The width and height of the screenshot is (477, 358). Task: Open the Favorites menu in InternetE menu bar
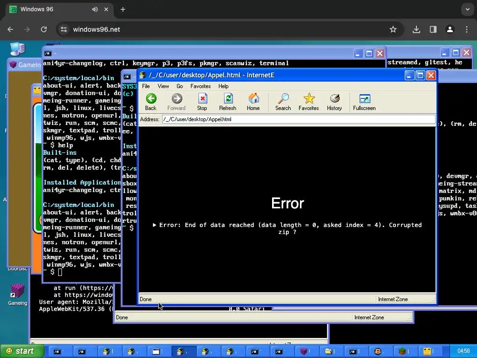[x=200, y=86]
